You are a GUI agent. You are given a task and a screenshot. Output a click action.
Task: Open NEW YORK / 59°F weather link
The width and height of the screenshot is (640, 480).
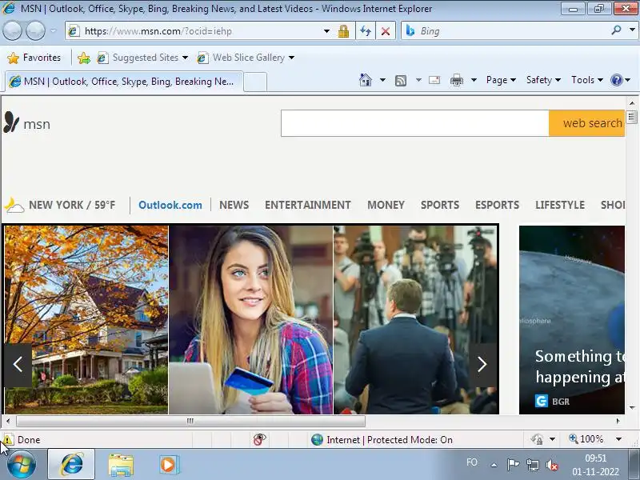(72, 205)
